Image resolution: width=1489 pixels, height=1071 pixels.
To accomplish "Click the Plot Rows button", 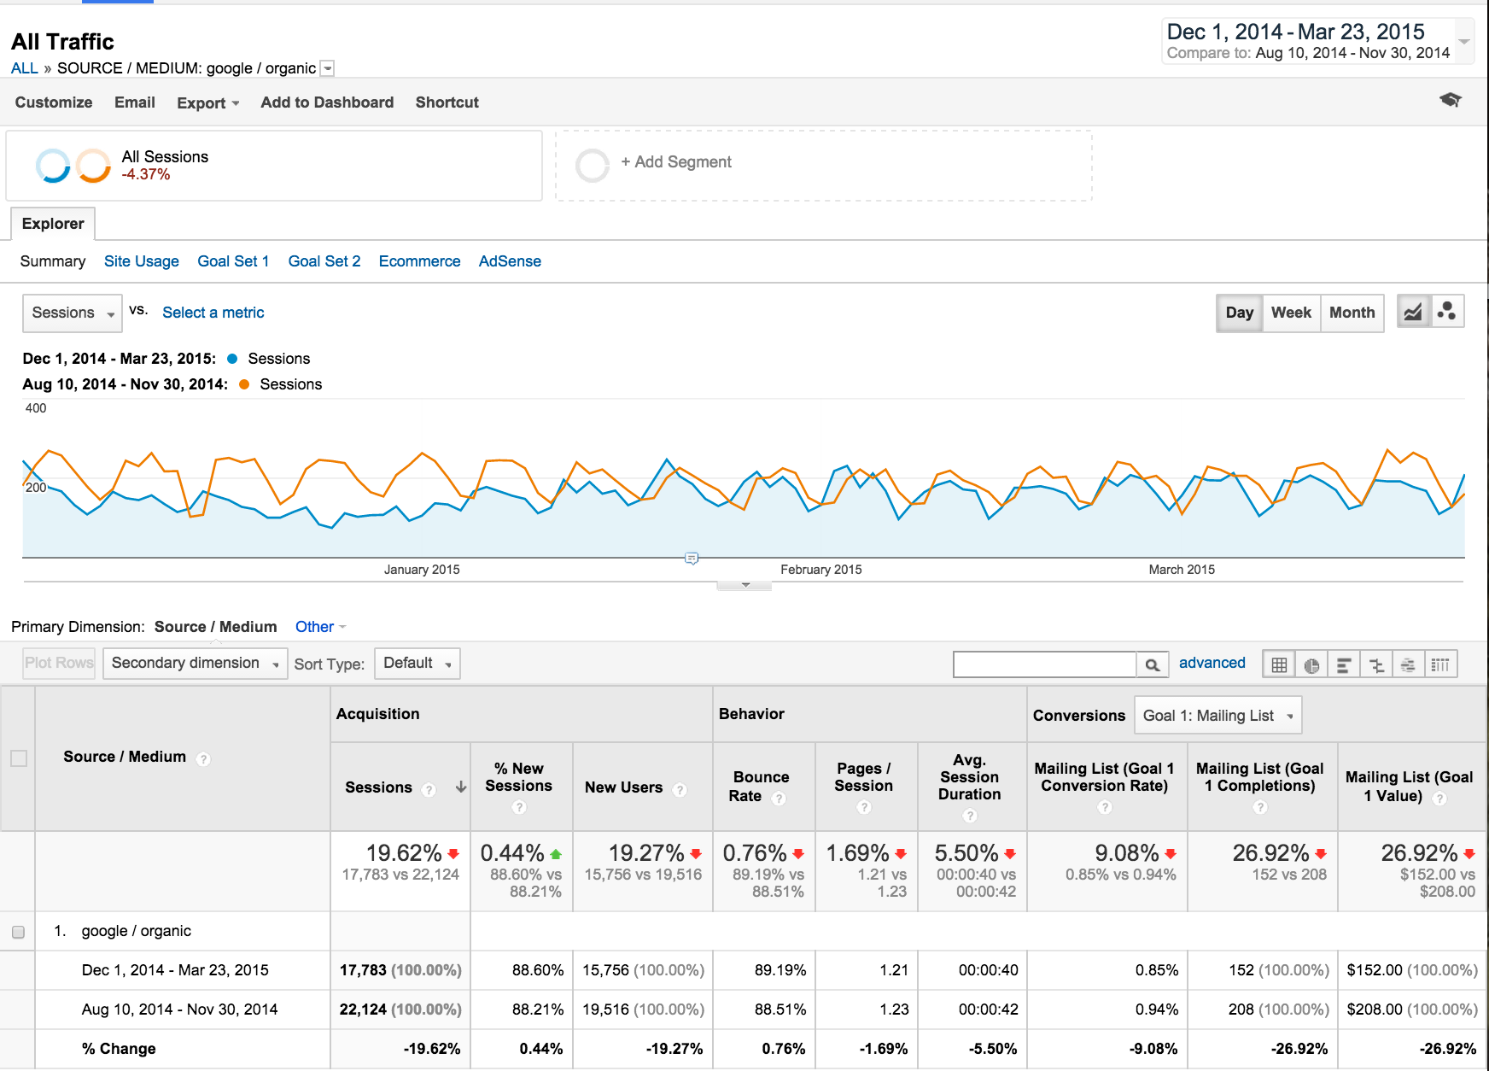I will (x=59, y=664).
